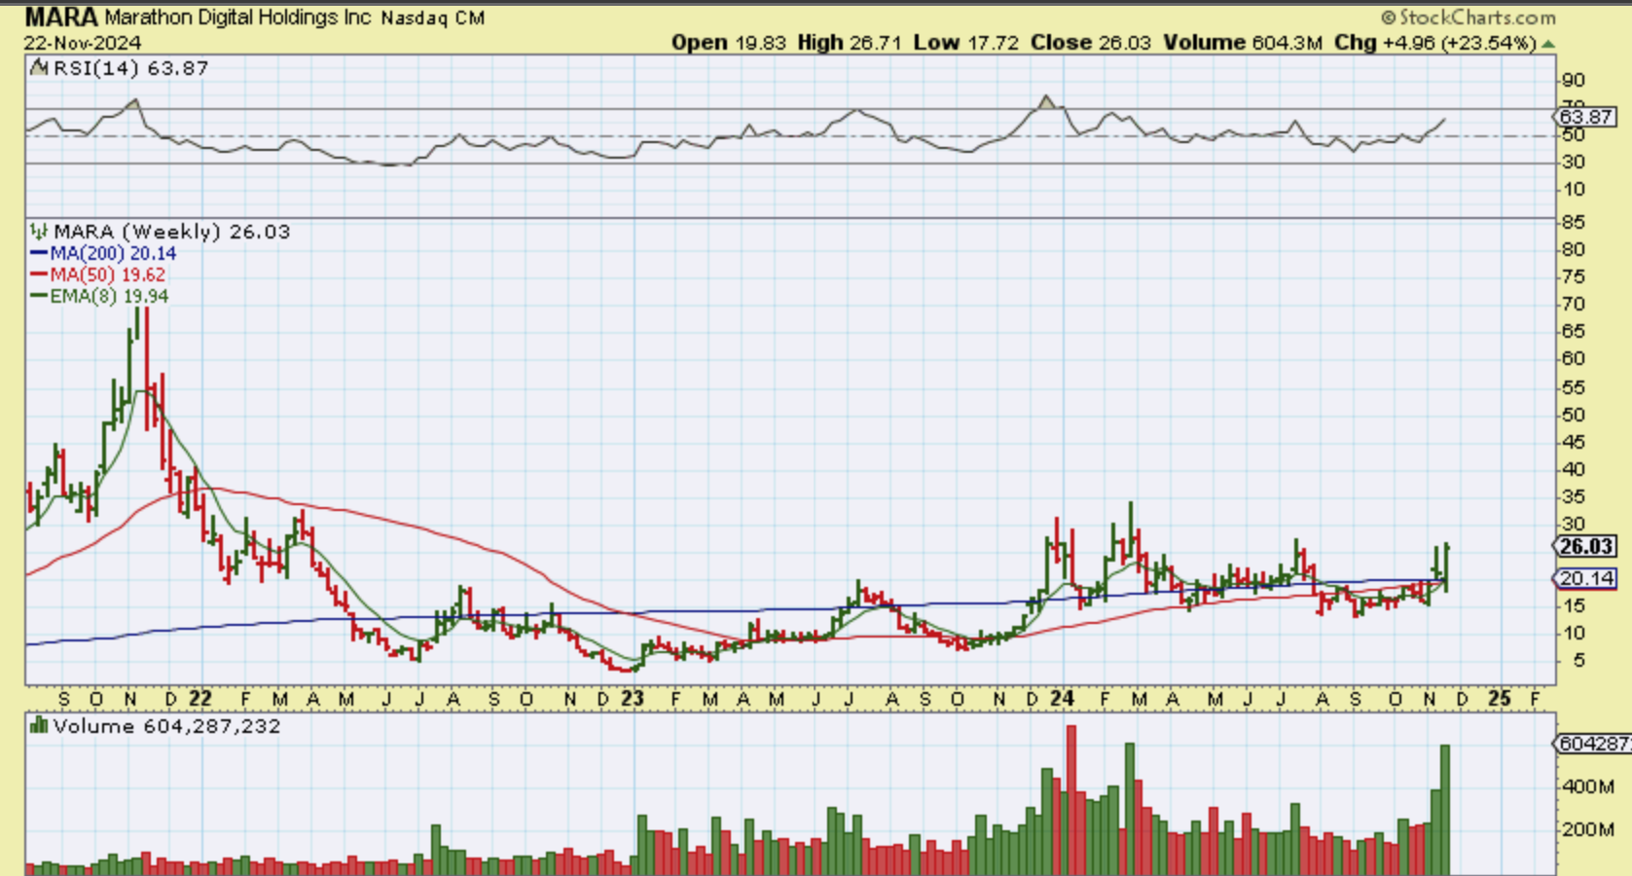Viewport: 1632px width, 876px height.
Task: Click the 200M label on volume axis
Action: pyautogui.click(x=1587, y=829)
